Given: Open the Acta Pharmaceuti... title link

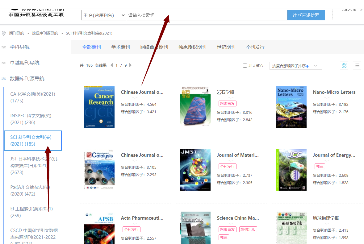Looking at the screenshot, I should [142, 218].
